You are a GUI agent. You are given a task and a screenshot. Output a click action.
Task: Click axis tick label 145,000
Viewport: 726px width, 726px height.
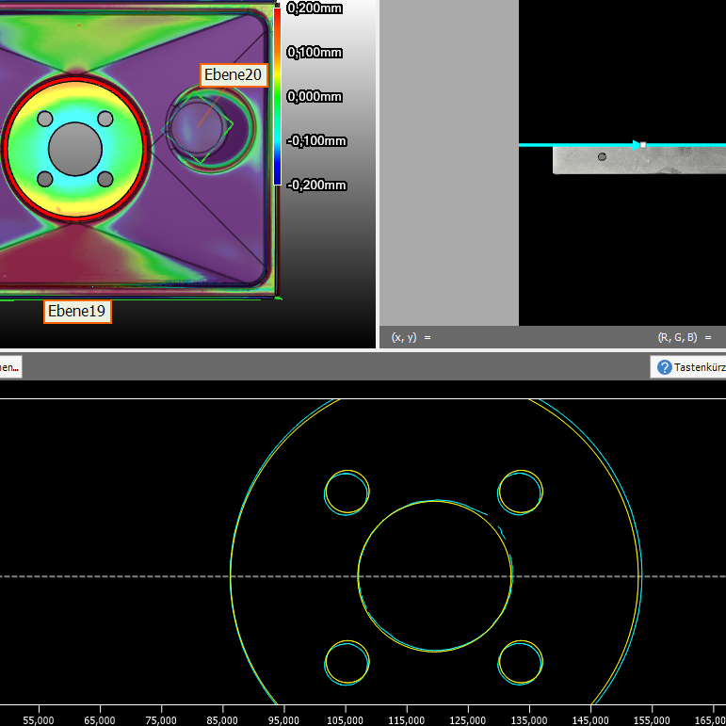click(x=590, y=720)
